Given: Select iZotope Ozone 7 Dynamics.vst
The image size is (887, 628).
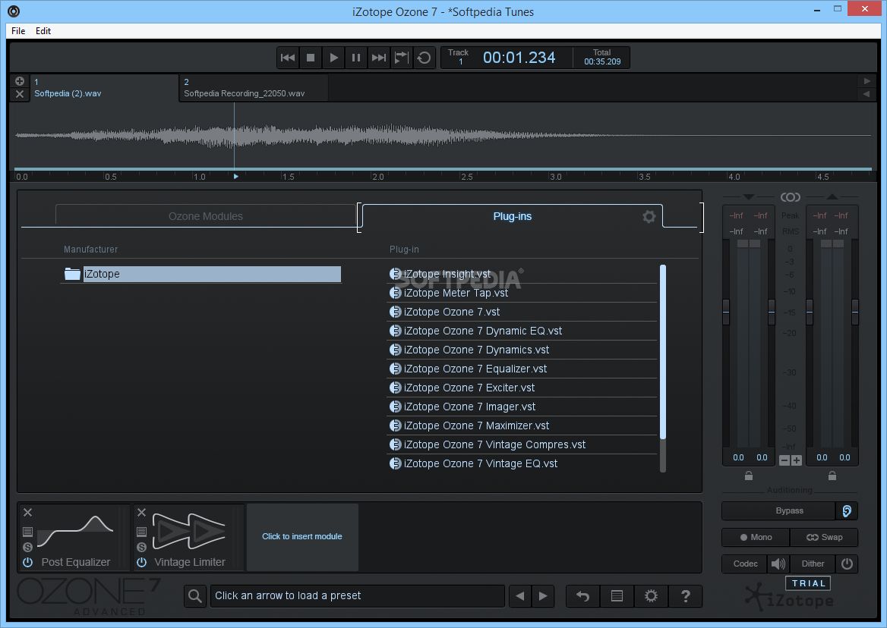Looking at the screenshot, I should [522, 350].
